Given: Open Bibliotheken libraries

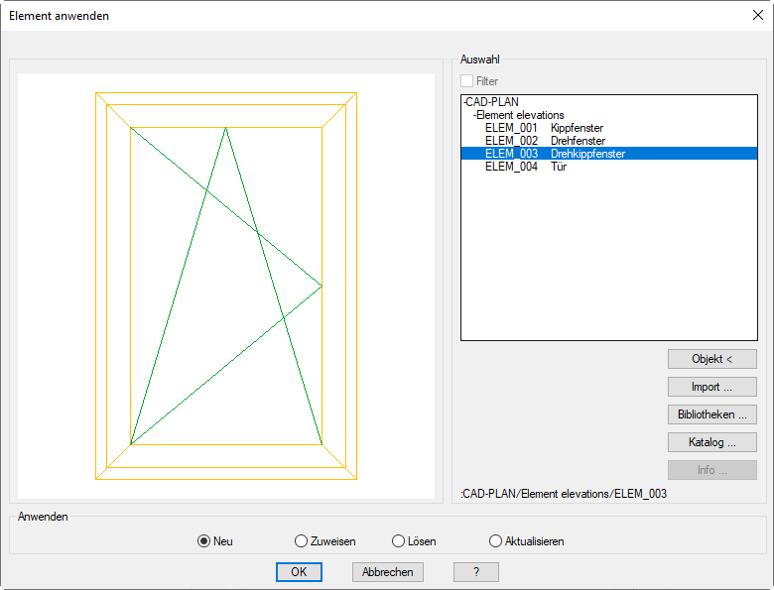Looking at the screenshot, I should pos(711,414).
